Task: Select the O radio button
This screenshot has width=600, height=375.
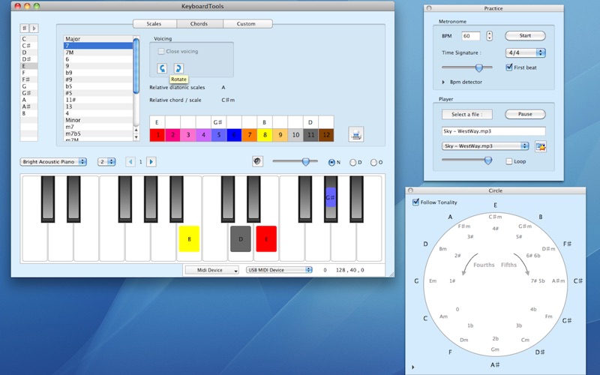Action: [x=373, y=162]
